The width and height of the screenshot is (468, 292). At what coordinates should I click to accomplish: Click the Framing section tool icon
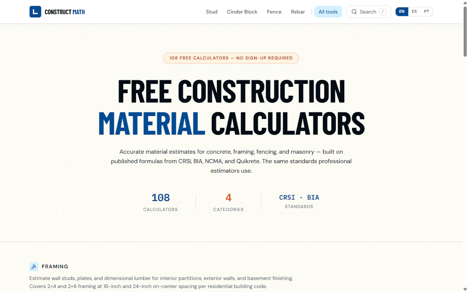34,266
